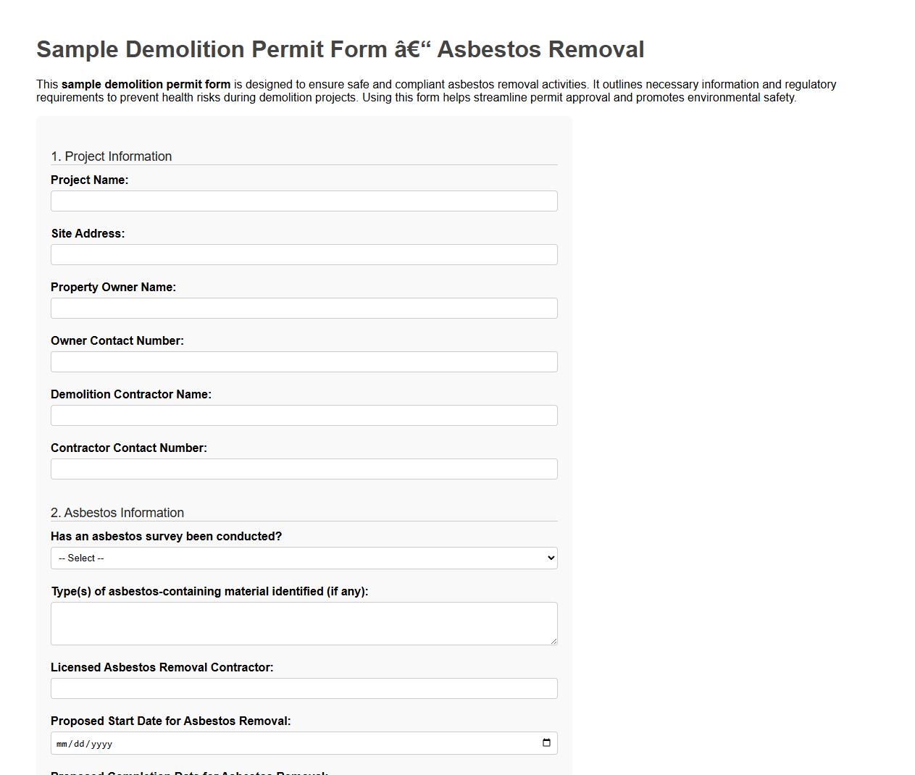Open the date picker calendar icon
Viewport: 915px width, 775px height.
[546, 742]
